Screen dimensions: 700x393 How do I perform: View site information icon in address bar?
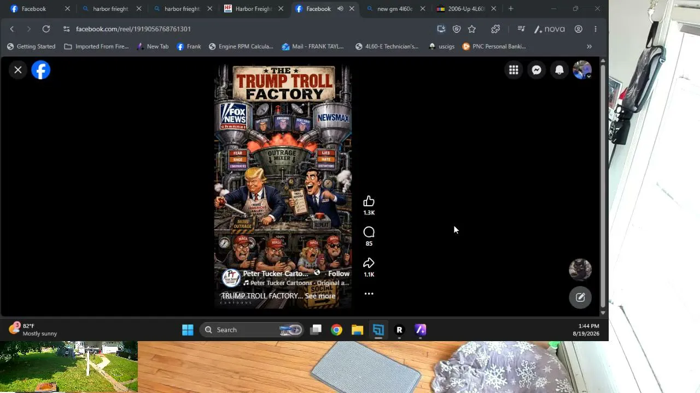(66, 29)
